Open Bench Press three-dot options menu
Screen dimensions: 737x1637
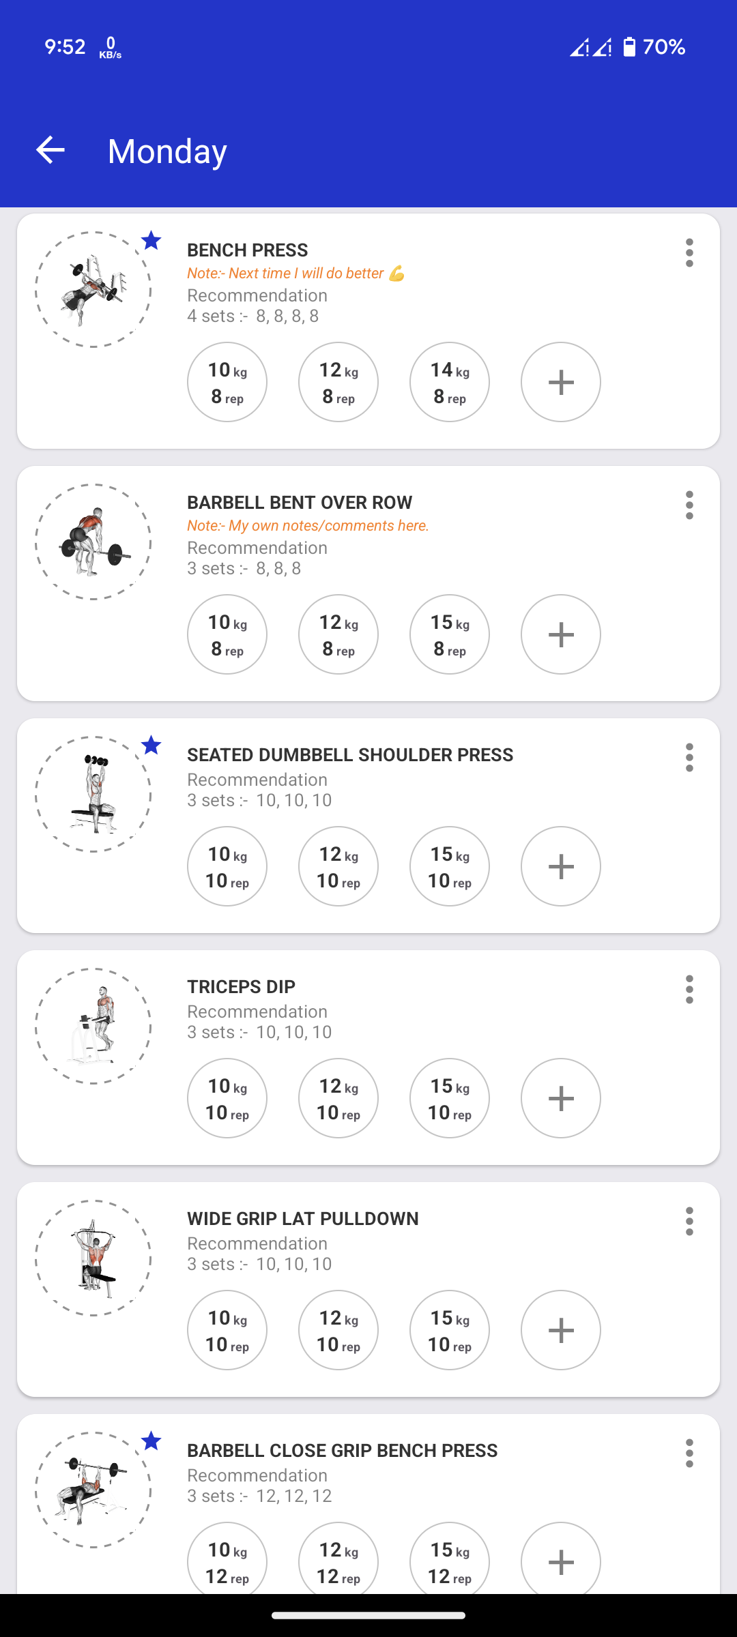[x=689, y=253]
